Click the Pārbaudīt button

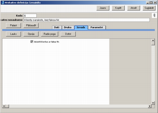(31, 25)
